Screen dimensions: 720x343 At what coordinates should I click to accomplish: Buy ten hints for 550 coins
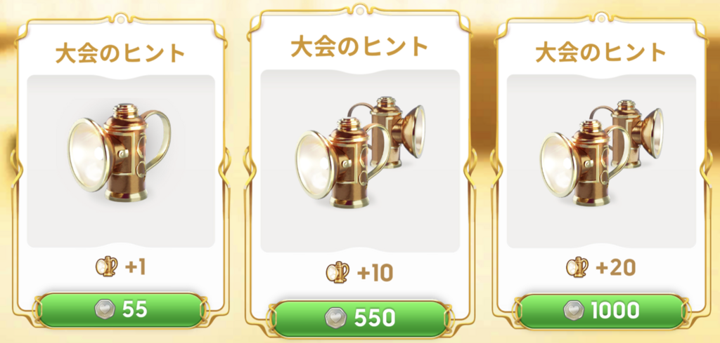pyautogui.click(x=359, y=318)
